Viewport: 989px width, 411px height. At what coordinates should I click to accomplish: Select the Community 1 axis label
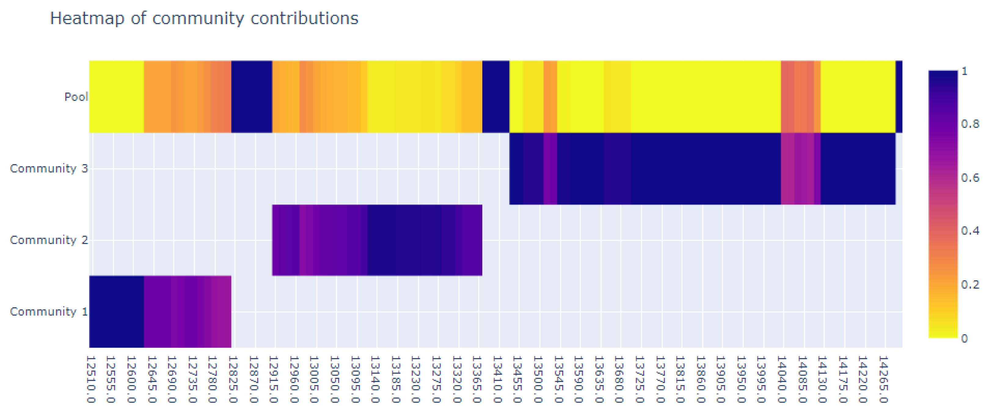(x=49, y=311)
